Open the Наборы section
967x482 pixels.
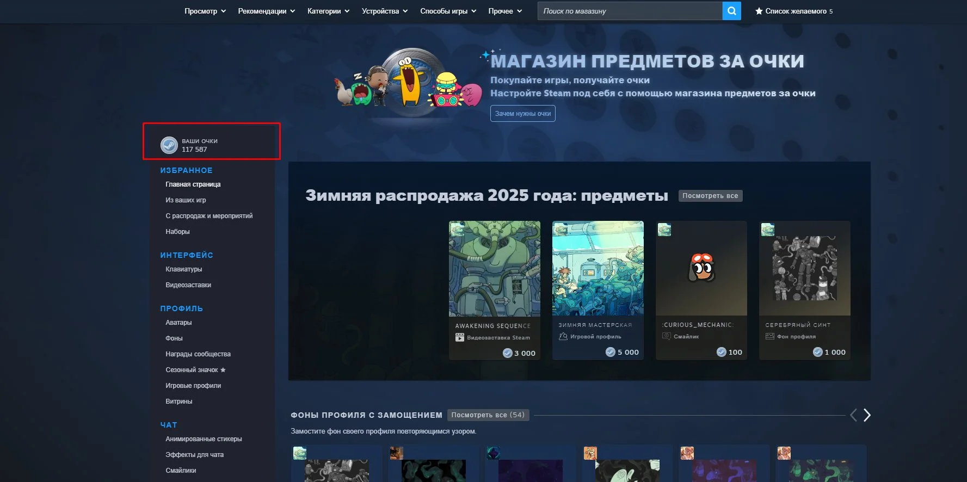pyautogui.click(x=177, y=232)
